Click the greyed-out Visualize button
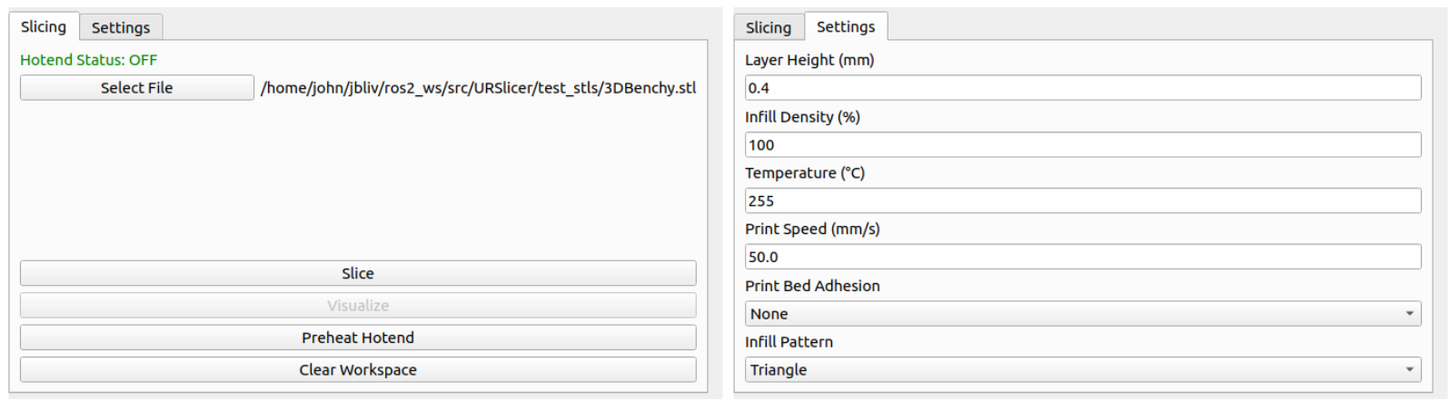 (358, 306)
